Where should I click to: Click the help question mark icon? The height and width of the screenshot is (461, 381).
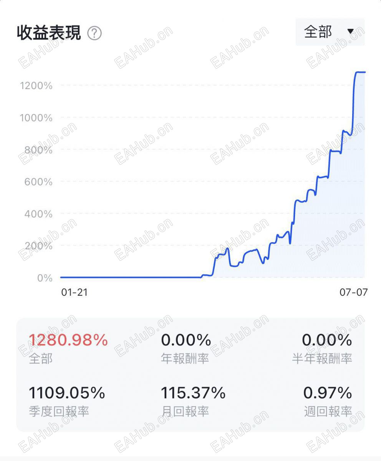94,33
